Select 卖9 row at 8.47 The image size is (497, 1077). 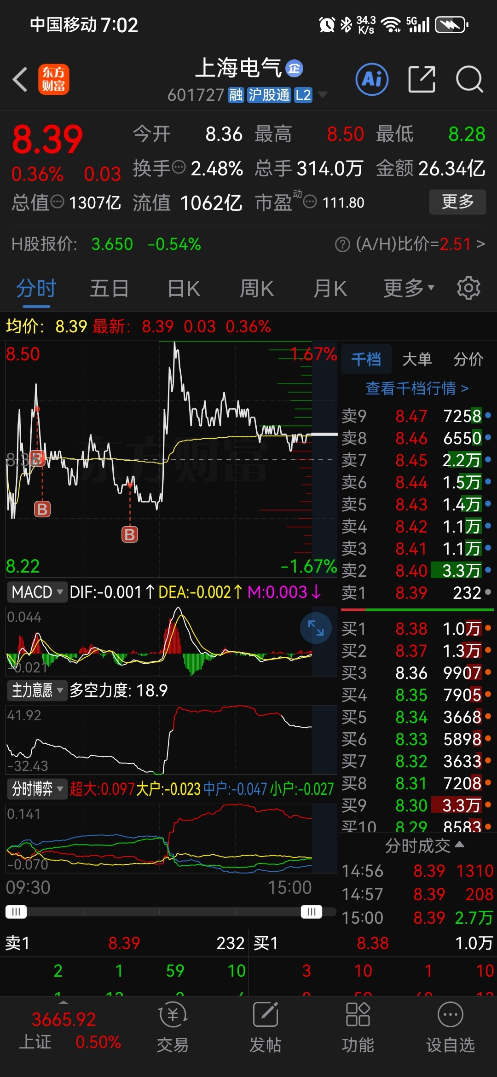click(x=416, y=416)
